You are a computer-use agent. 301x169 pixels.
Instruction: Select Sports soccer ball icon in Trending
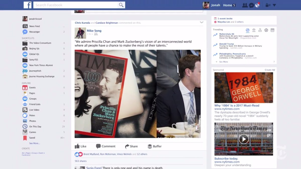pyautogui.click(x=266, y=30)
